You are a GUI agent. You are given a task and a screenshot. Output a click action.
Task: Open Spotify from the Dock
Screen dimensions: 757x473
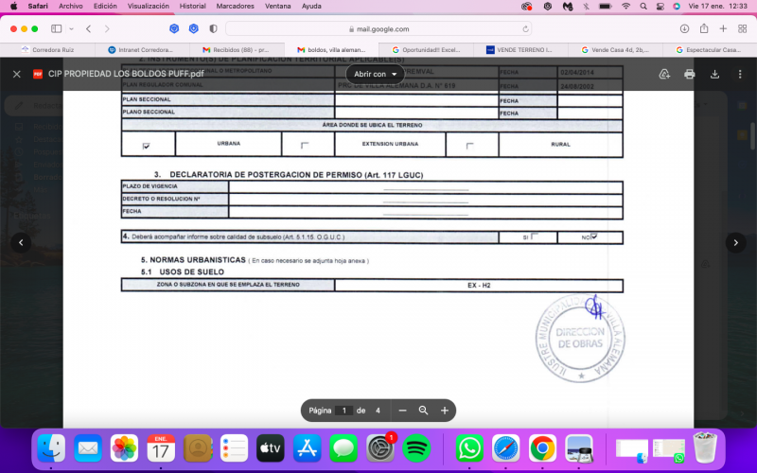tap(416, 448)
